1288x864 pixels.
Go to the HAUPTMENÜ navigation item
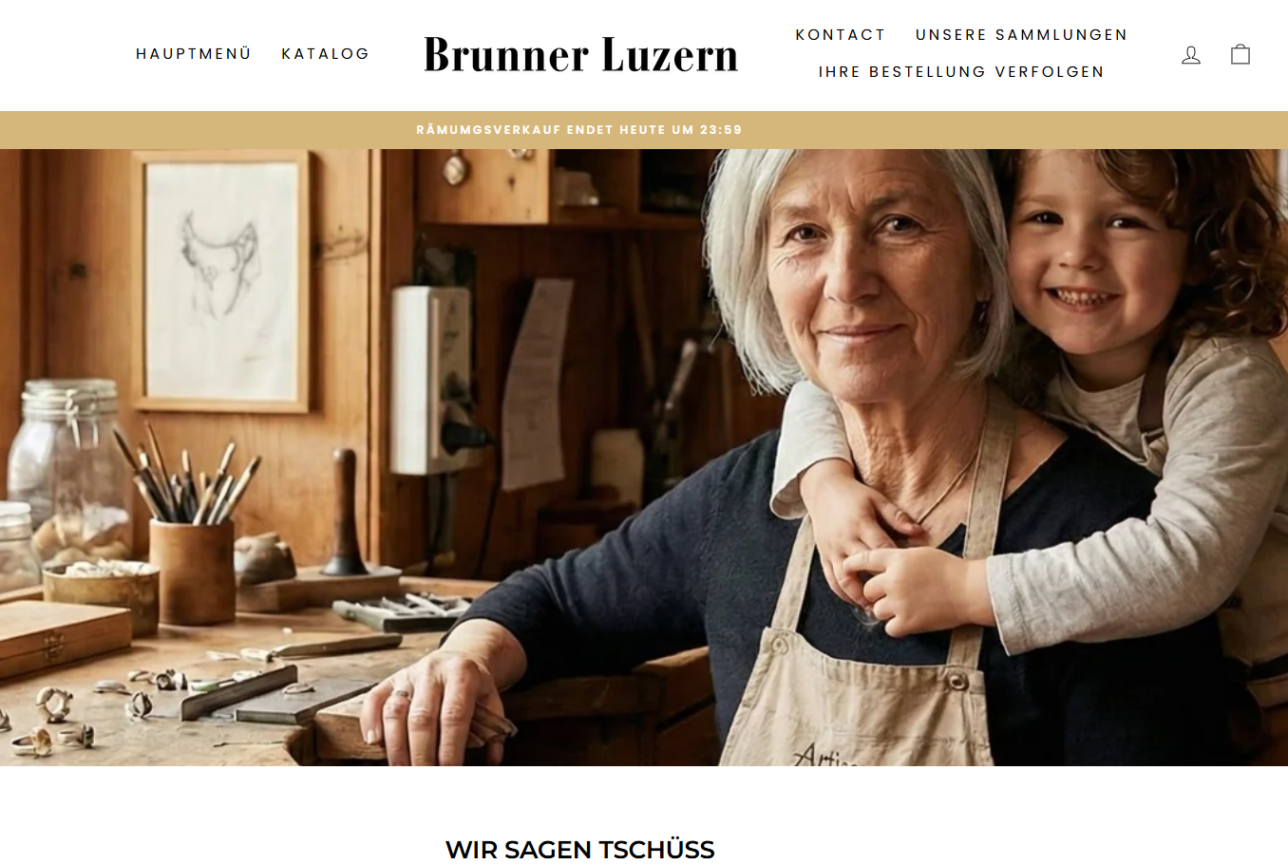pos(194,54)
